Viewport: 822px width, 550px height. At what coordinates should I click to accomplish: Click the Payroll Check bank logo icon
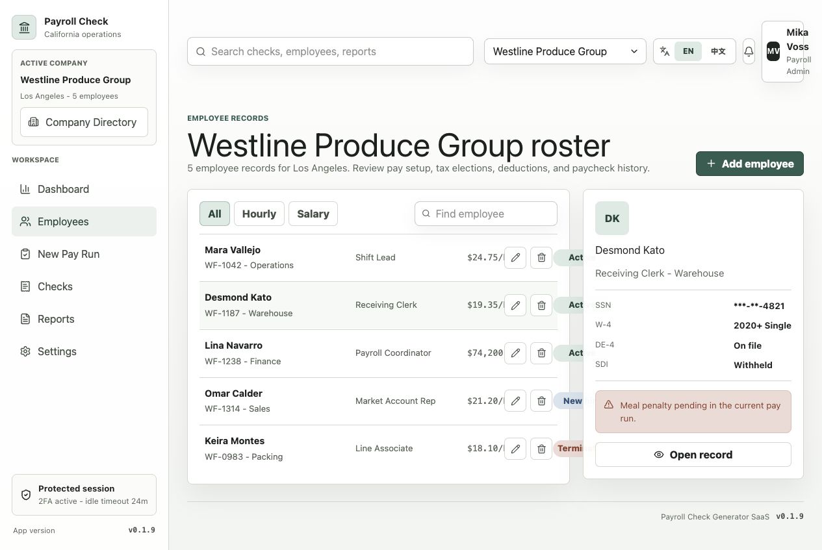pyautogui.click(x=24, y=27)
